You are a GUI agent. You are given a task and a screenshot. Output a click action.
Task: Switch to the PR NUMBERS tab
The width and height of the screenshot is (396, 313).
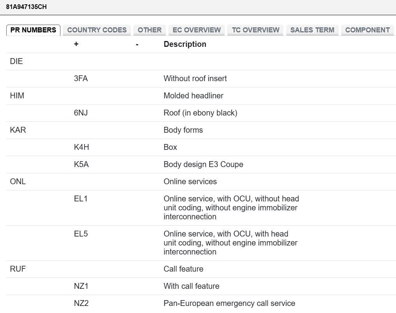click(x=33, y=30)
